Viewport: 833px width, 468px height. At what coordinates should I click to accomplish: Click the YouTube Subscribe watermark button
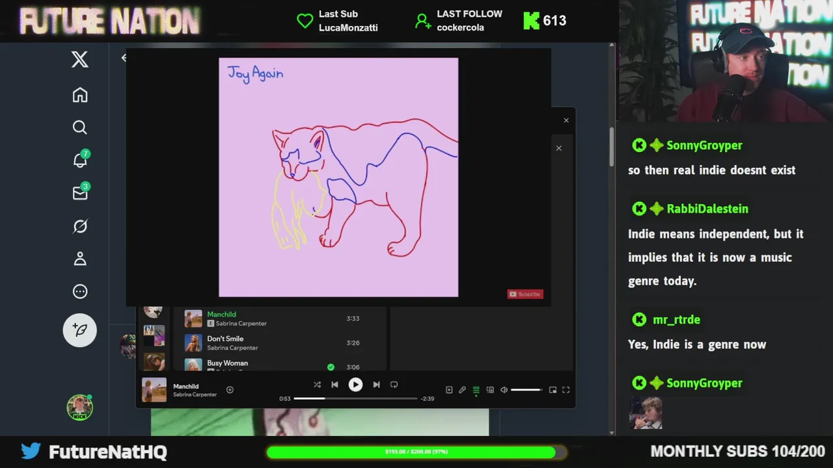[x=525, y=294]
